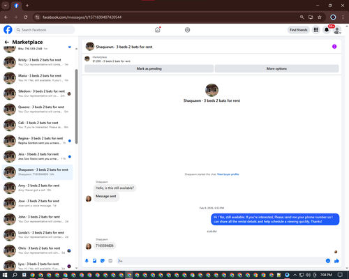Open the browser three-dot menu
Screen dimensions: 349x279
point(343,17)
